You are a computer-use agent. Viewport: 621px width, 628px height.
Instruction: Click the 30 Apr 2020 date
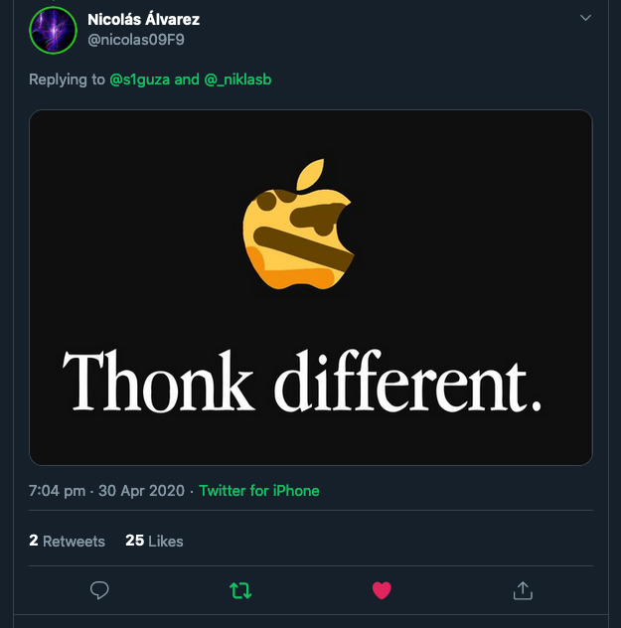point(142,491)
